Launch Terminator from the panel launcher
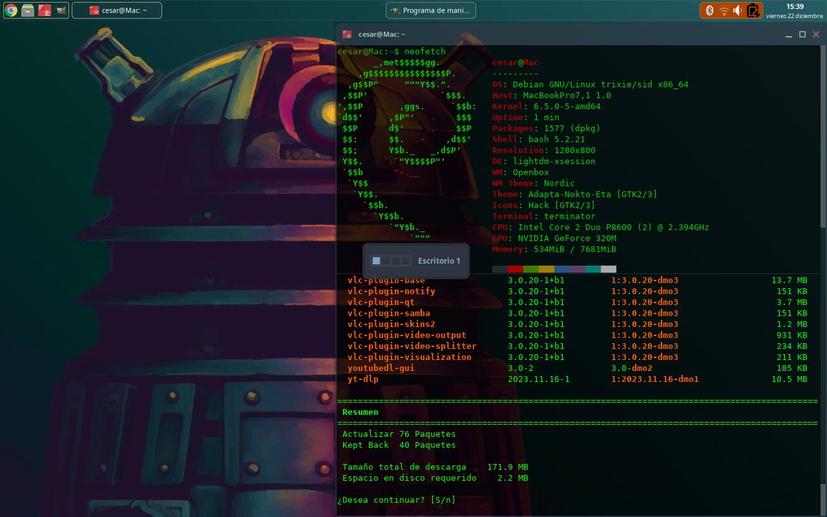Screen dimensions: 827x517 (44, 10)
